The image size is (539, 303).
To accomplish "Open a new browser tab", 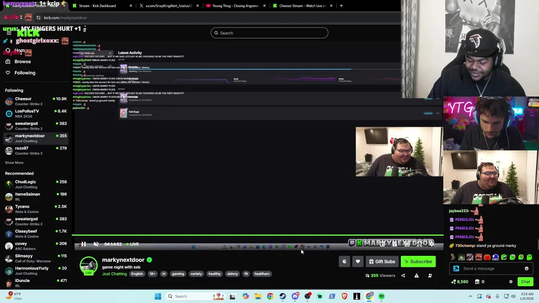I will [x=341, y=6].
